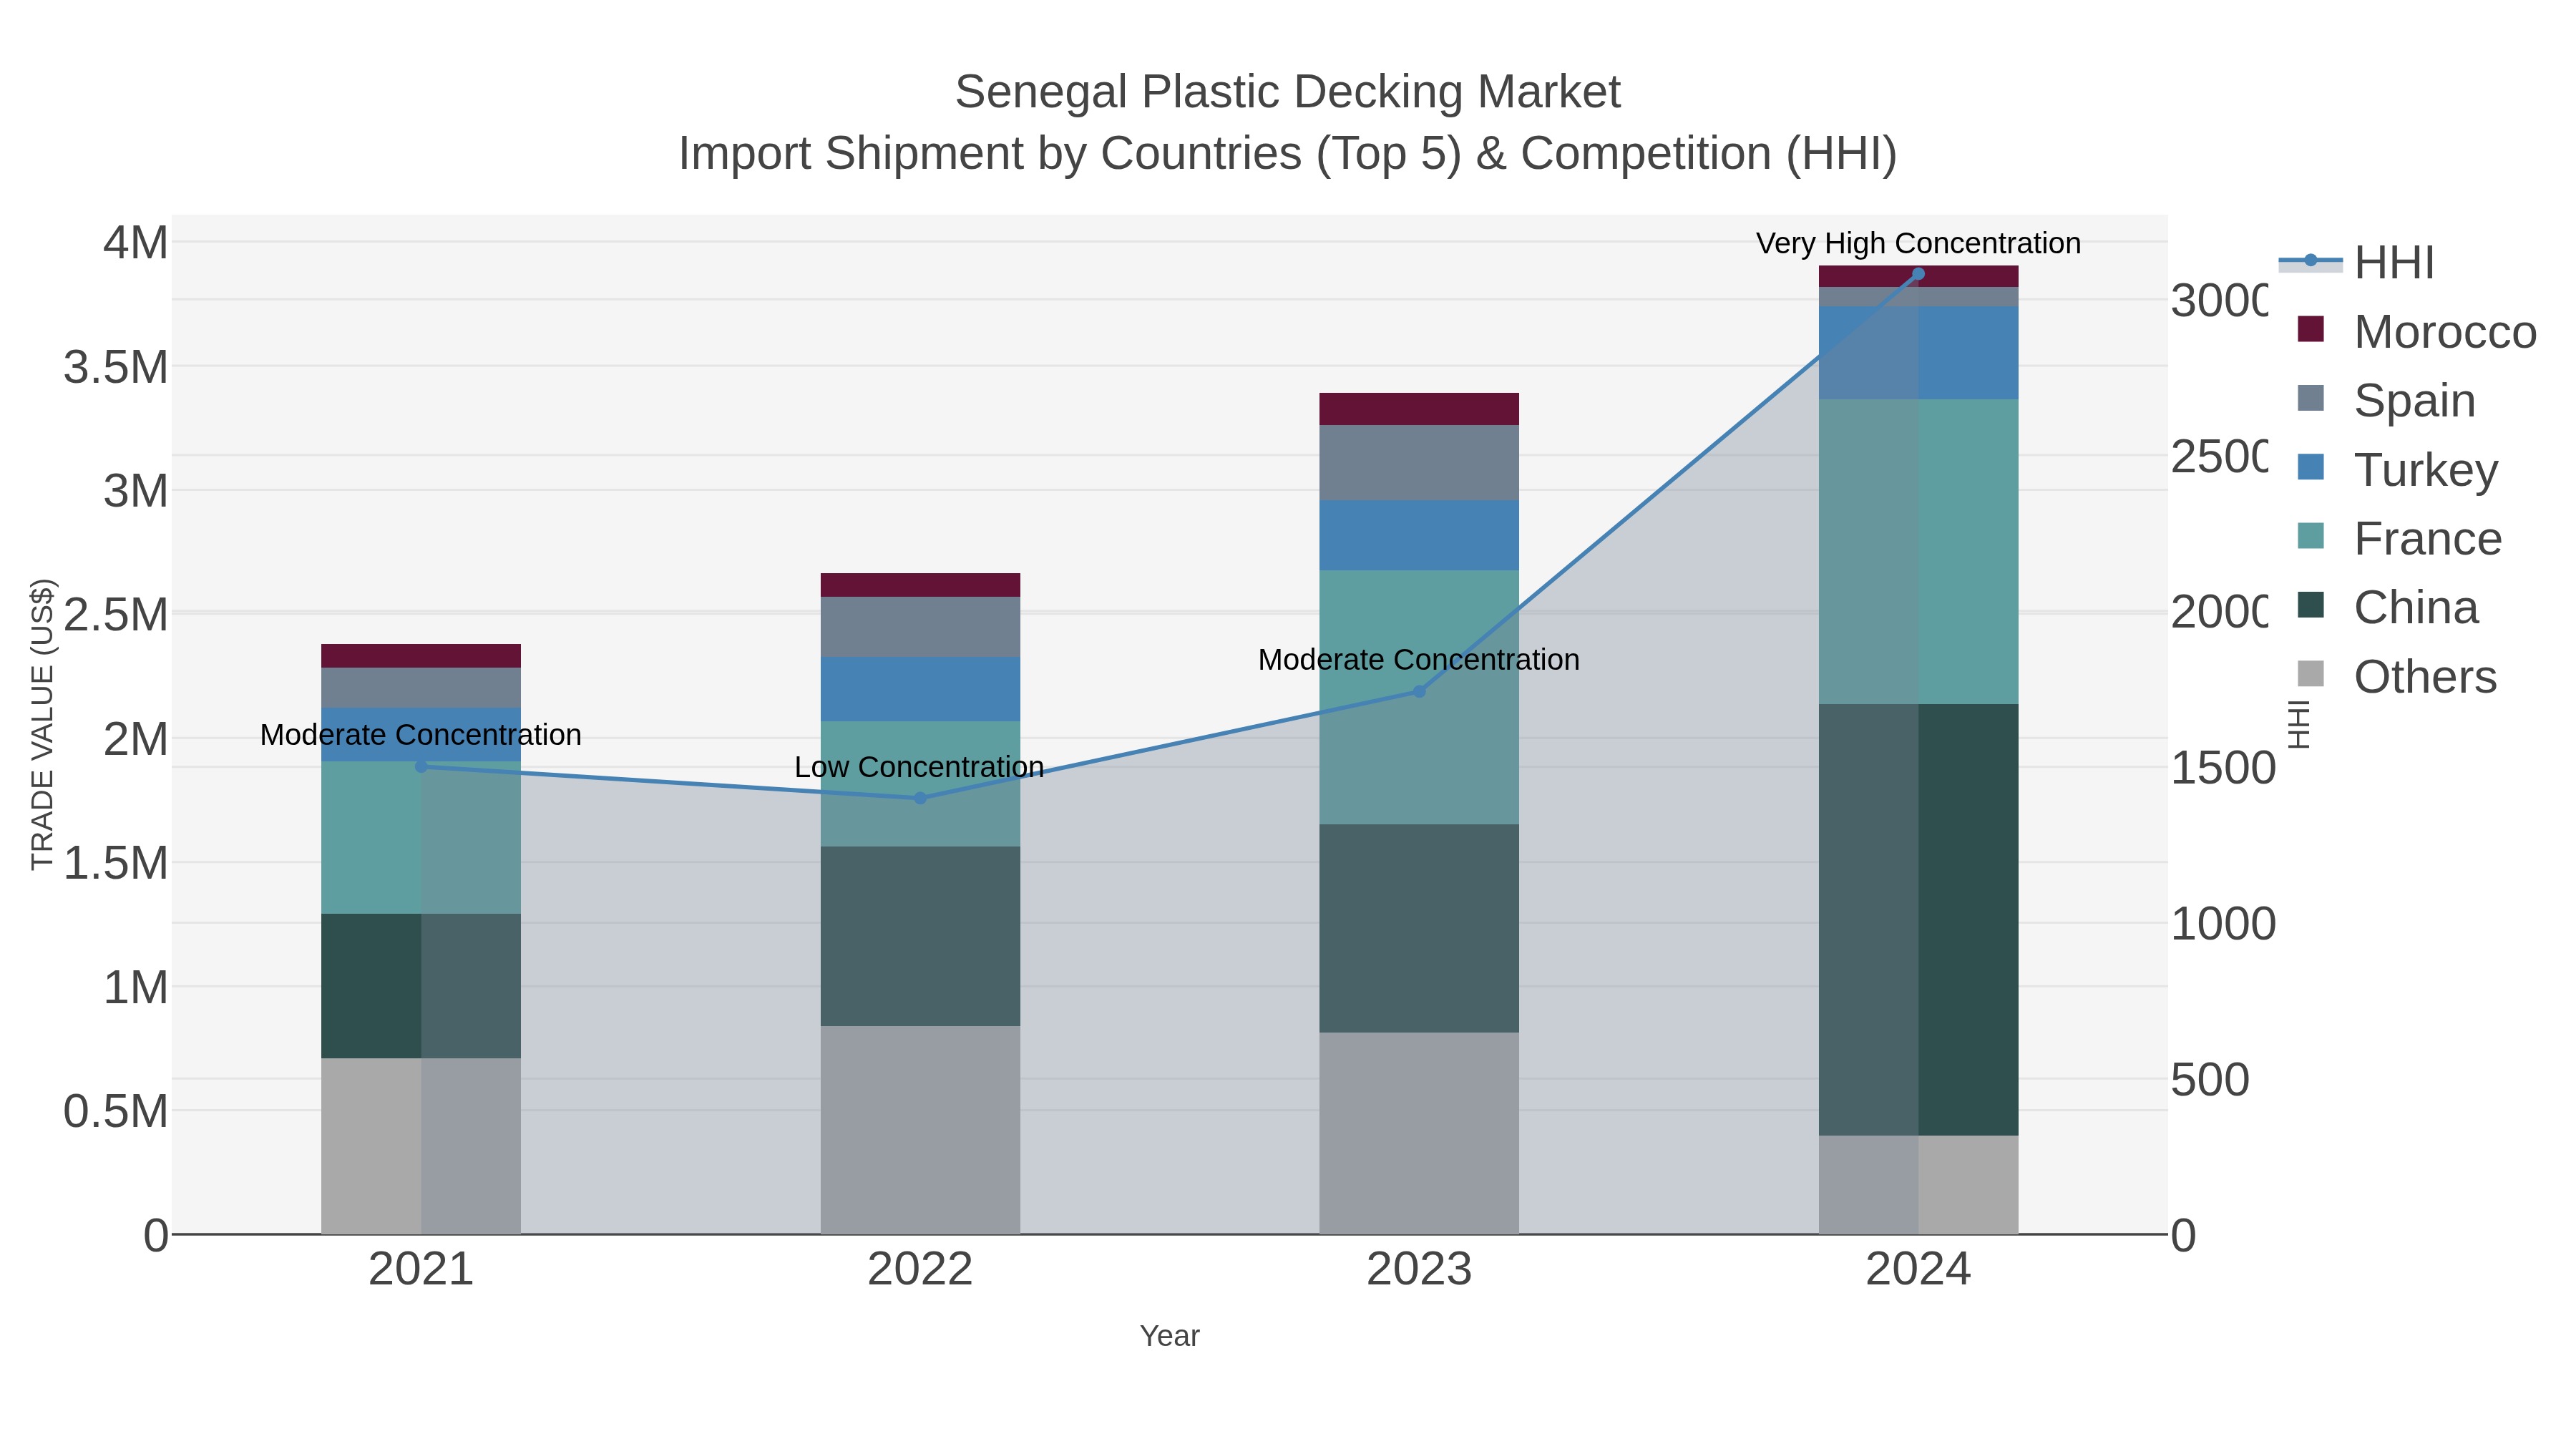Click the Spain legend color swatch

pyautogui.click(x=2311, y=398)
